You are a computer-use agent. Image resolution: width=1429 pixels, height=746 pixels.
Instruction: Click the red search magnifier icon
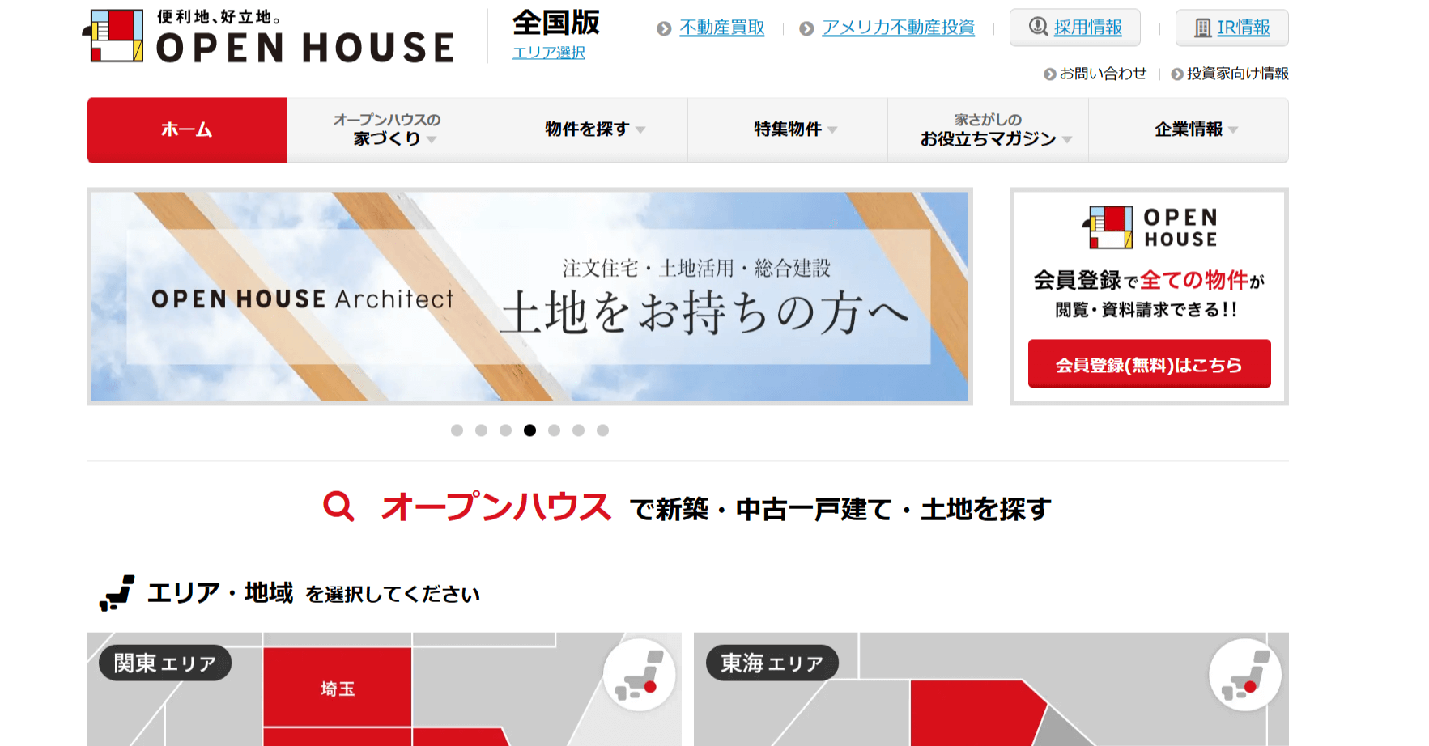click(x=338, y=507)
